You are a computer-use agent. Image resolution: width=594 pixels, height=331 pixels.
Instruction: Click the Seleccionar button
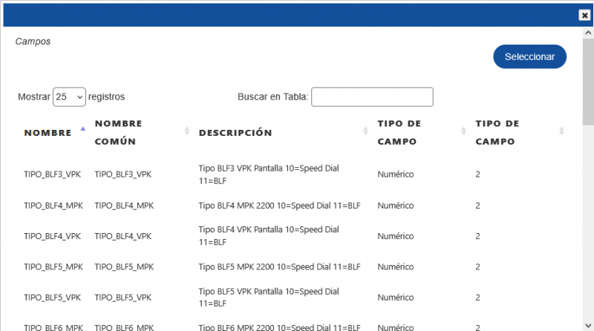[x=529, y=57]
